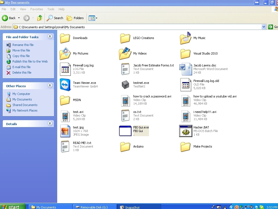Select the i need help!!!.avi icon
Viewport: 278px width, 209px height.
186,116
